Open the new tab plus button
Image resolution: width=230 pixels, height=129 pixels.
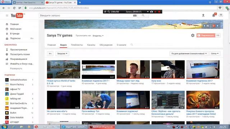coord(80,3)
